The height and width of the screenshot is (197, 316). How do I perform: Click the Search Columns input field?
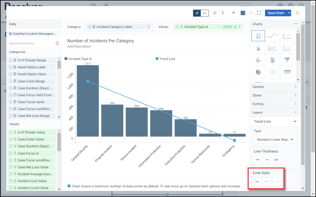[32, 43]
